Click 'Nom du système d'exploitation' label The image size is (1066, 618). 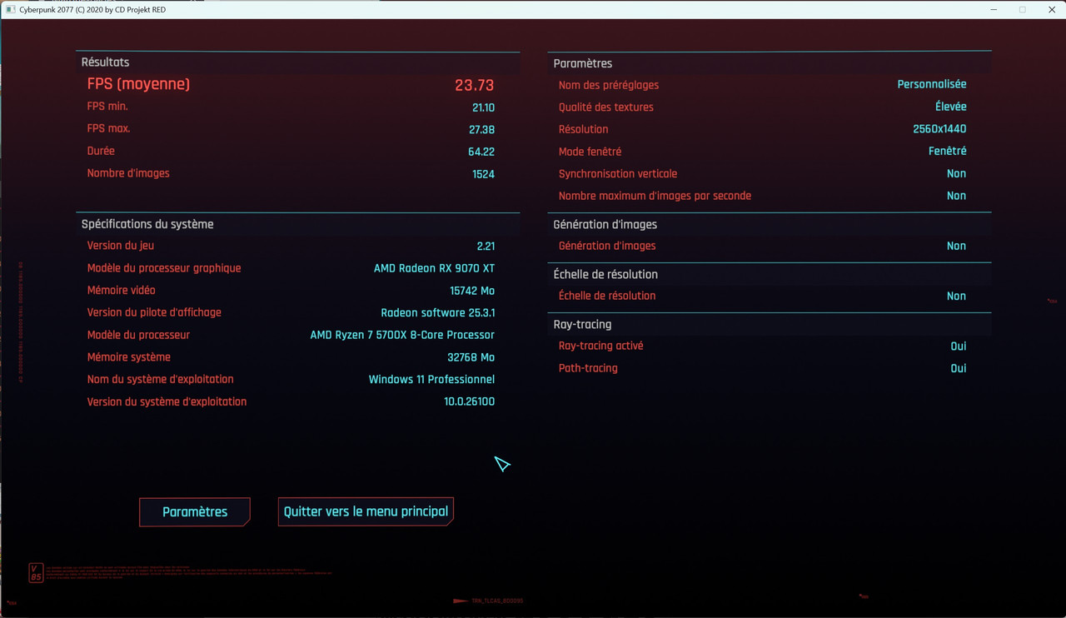(160, 379)
